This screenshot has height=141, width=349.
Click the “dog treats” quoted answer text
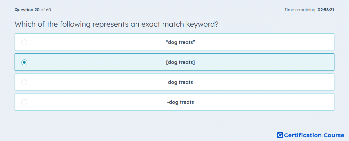click(180, 42)
